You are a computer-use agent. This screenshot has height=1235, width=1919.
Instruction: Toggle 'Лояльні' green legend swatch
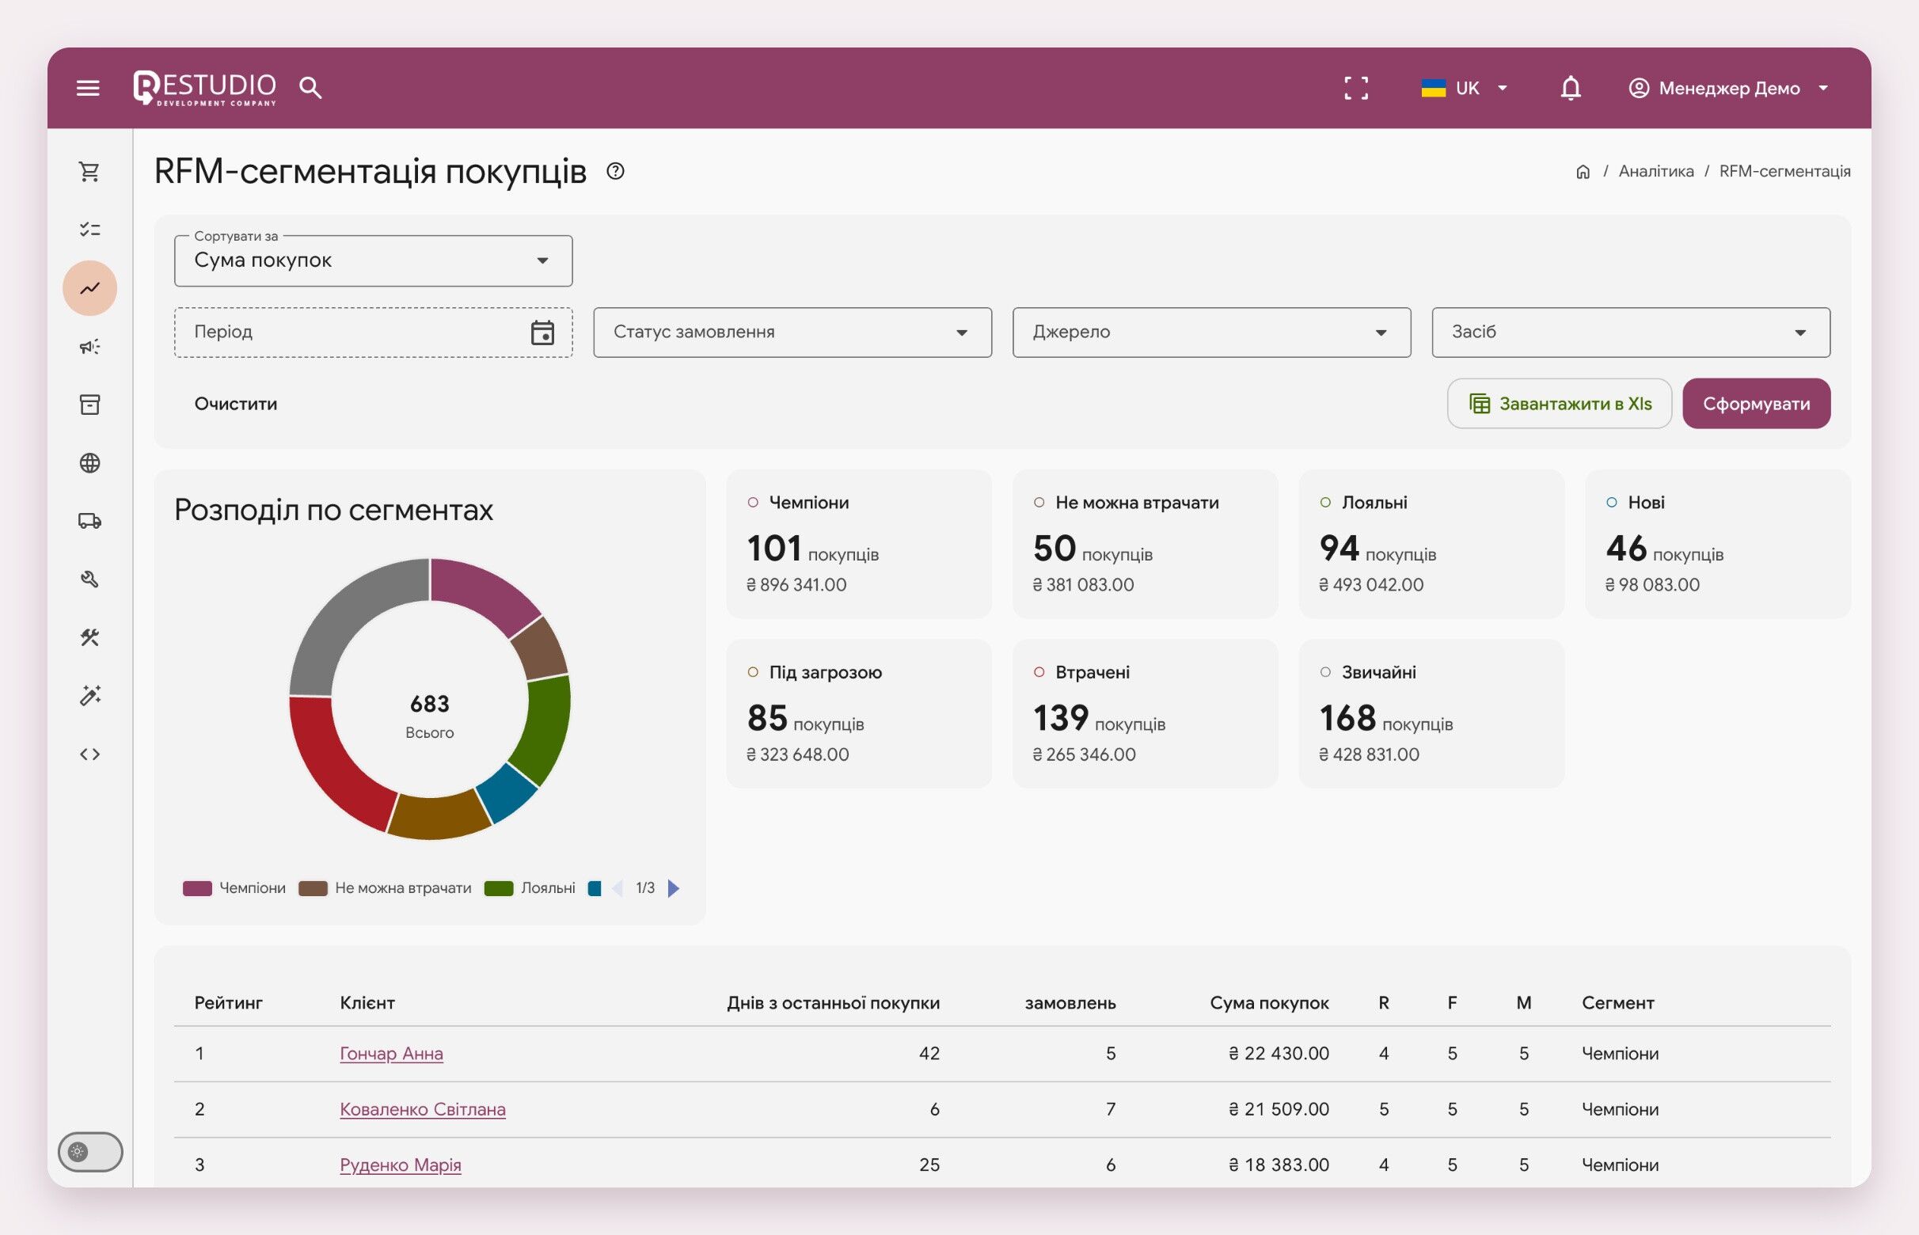pyautogui.click(x=499, y=887)
